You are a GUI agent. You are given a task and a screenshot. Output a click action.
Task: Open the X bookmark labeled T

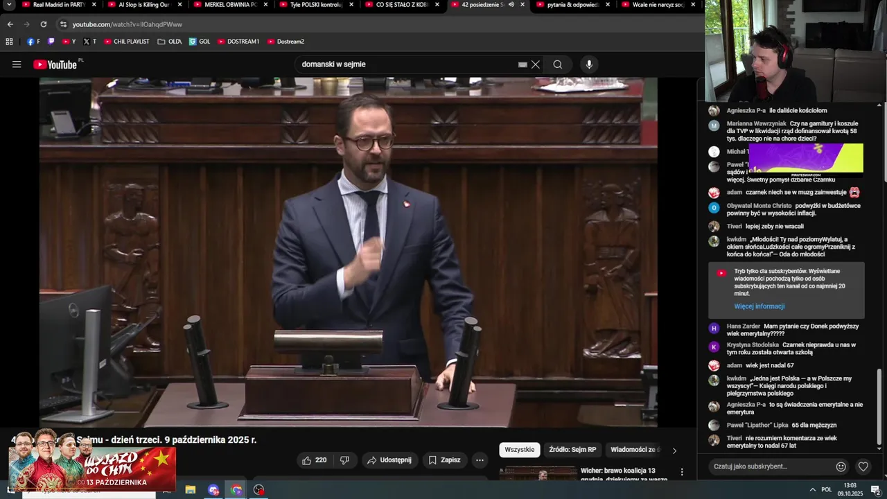click(89, 42)
